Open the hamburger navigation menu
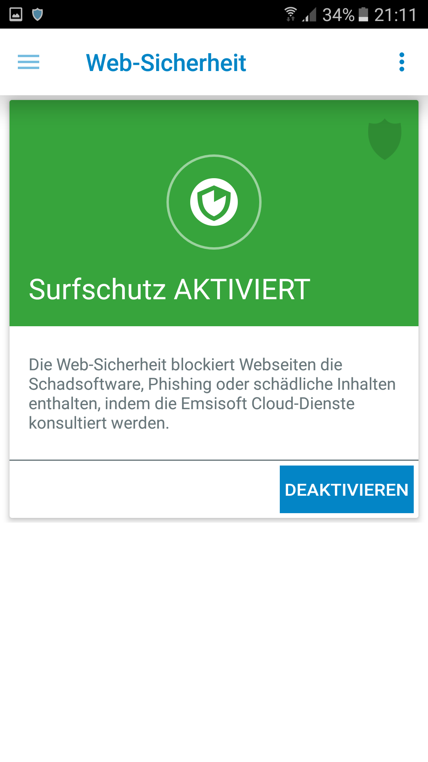This screenshot has height=762, width=428. [x=29, y=62]
